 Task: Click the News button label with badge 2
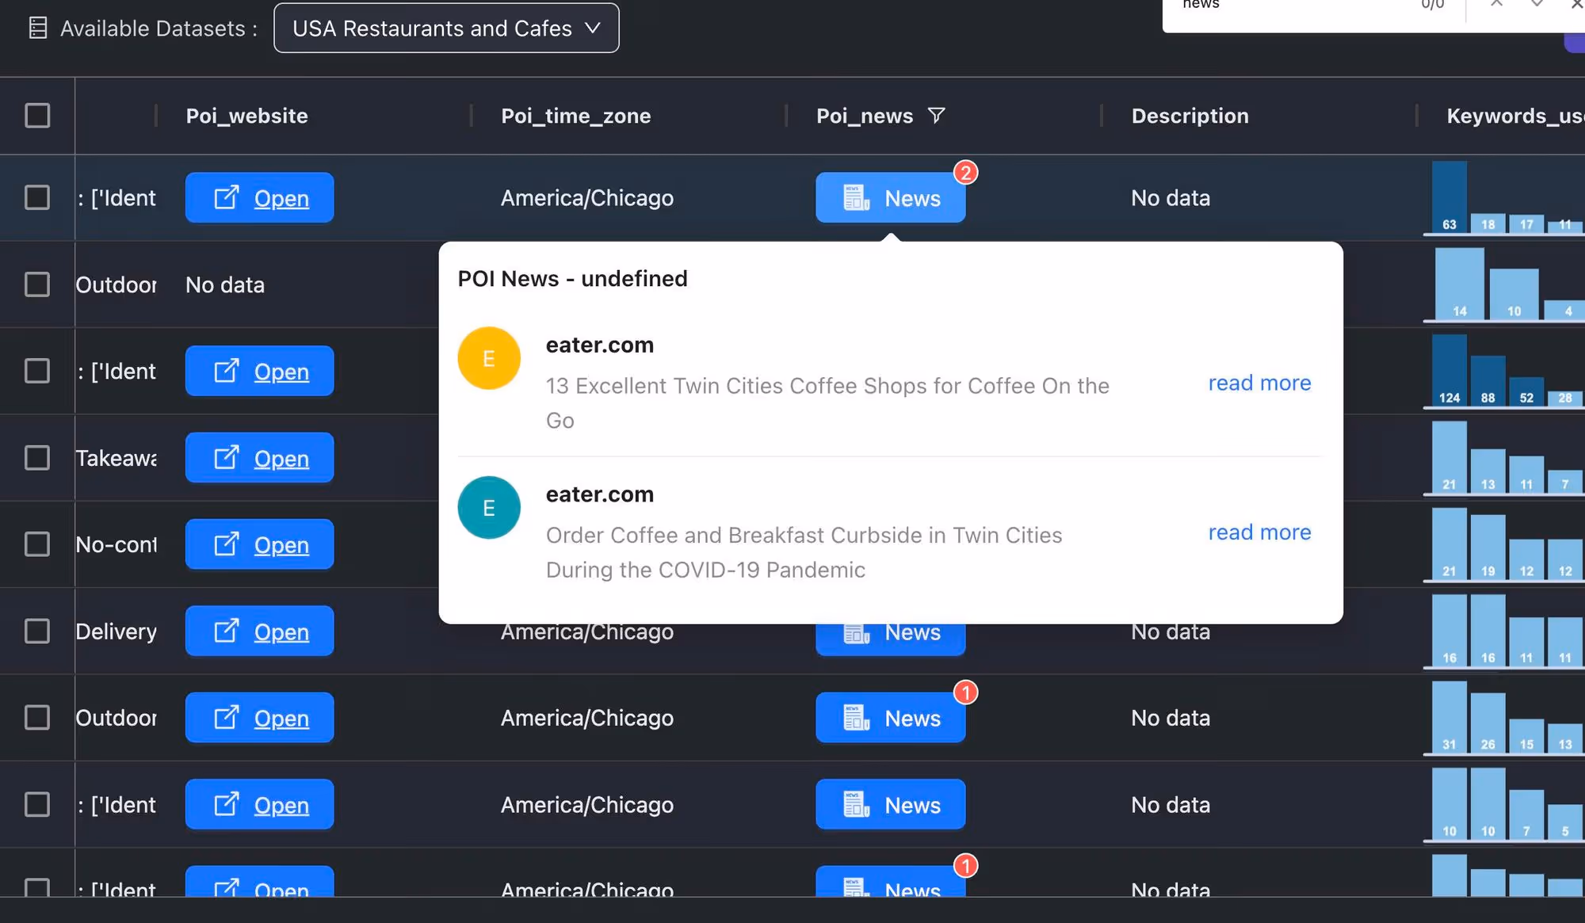[x=912, y=198]
